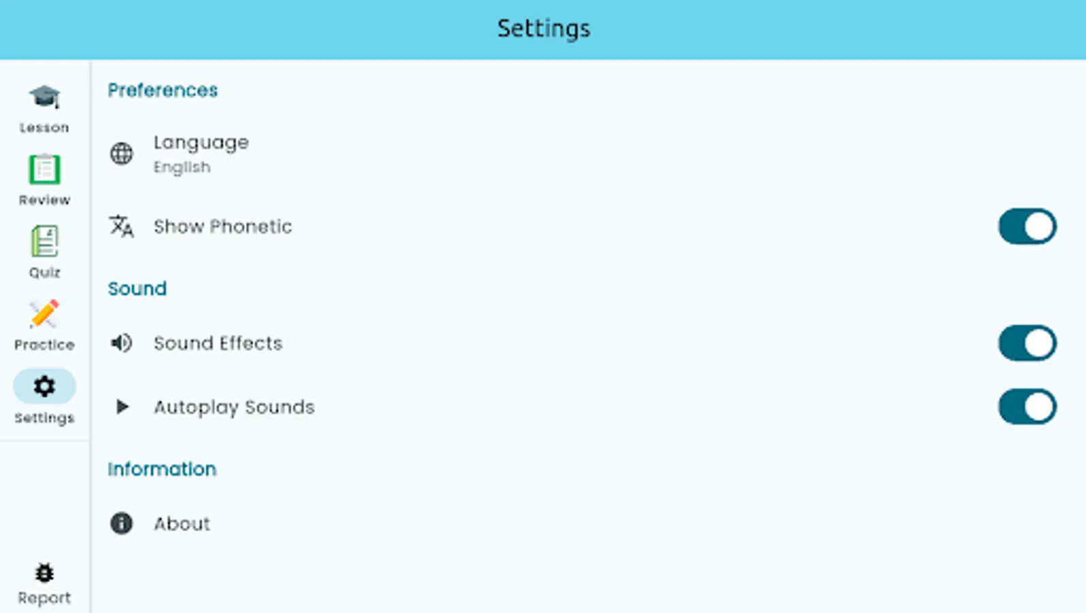
Task: Click the speaker icon beside Sound Effects
Action: [121, 343]
